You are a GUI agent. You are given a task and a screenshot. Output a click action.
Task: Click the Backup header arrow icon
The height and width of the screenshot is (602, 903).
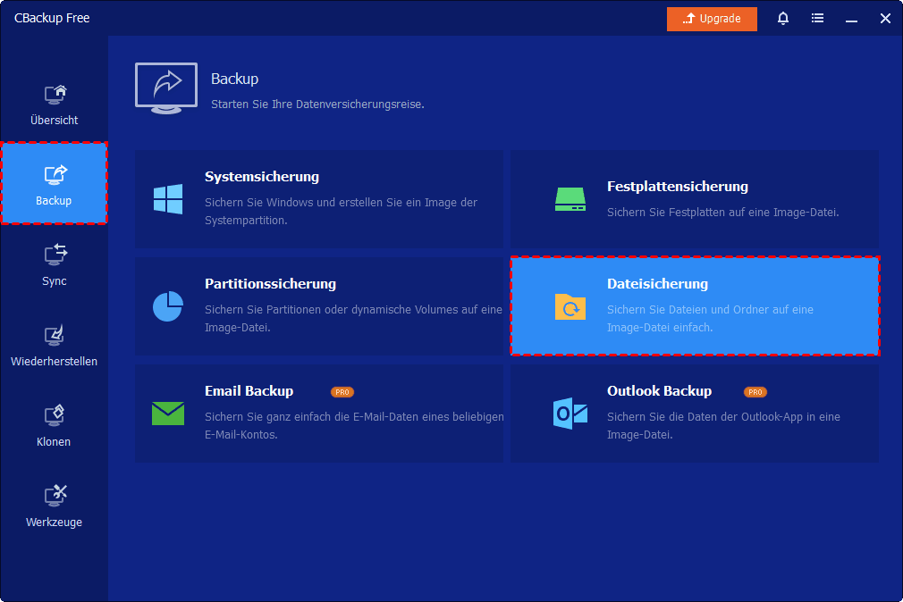pyautogui.click(x=167, y=86)
